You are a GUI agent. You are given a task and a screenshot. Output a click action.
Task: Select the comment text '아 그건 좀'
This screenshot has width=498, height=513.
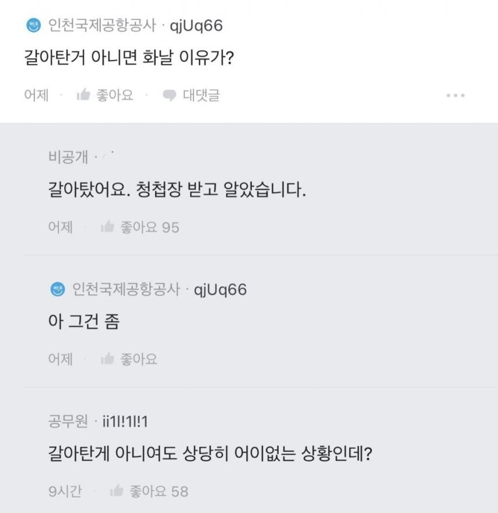click(x=84, y=322)
